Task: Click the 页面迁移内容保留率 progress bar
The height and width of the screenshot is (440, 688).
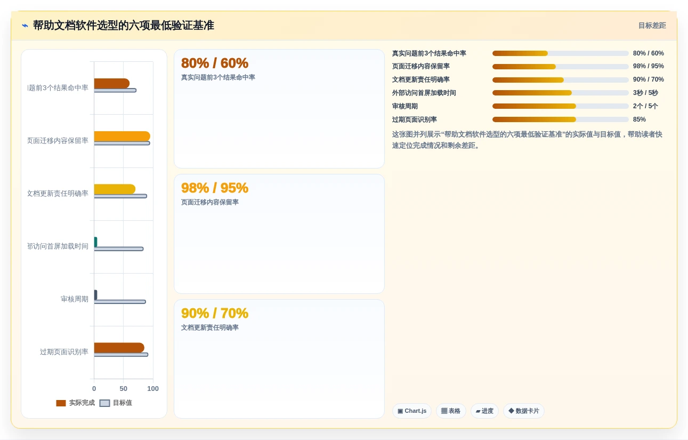Action: (560, 67)
